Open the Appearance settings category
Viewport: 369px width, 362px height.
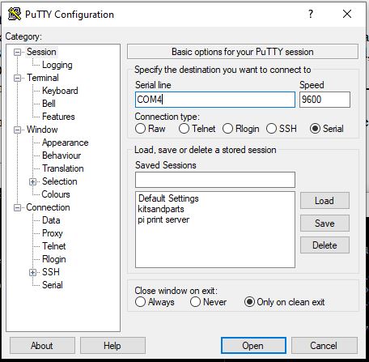65,143
